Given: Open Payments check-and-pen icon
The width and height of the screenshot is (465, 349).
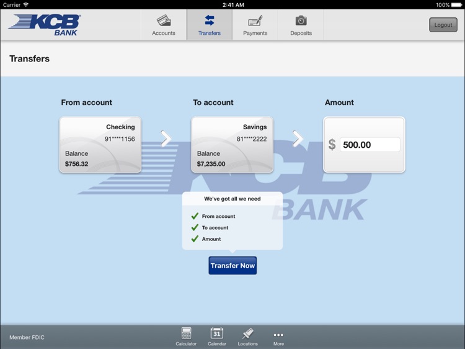Looking at the screenshot, I should (255, 20).
